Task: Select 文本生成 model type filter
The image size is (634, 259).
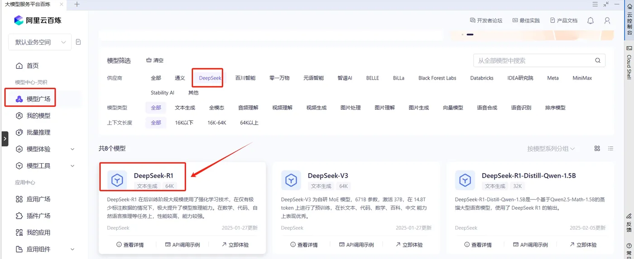Action: [x=185, y=108]
